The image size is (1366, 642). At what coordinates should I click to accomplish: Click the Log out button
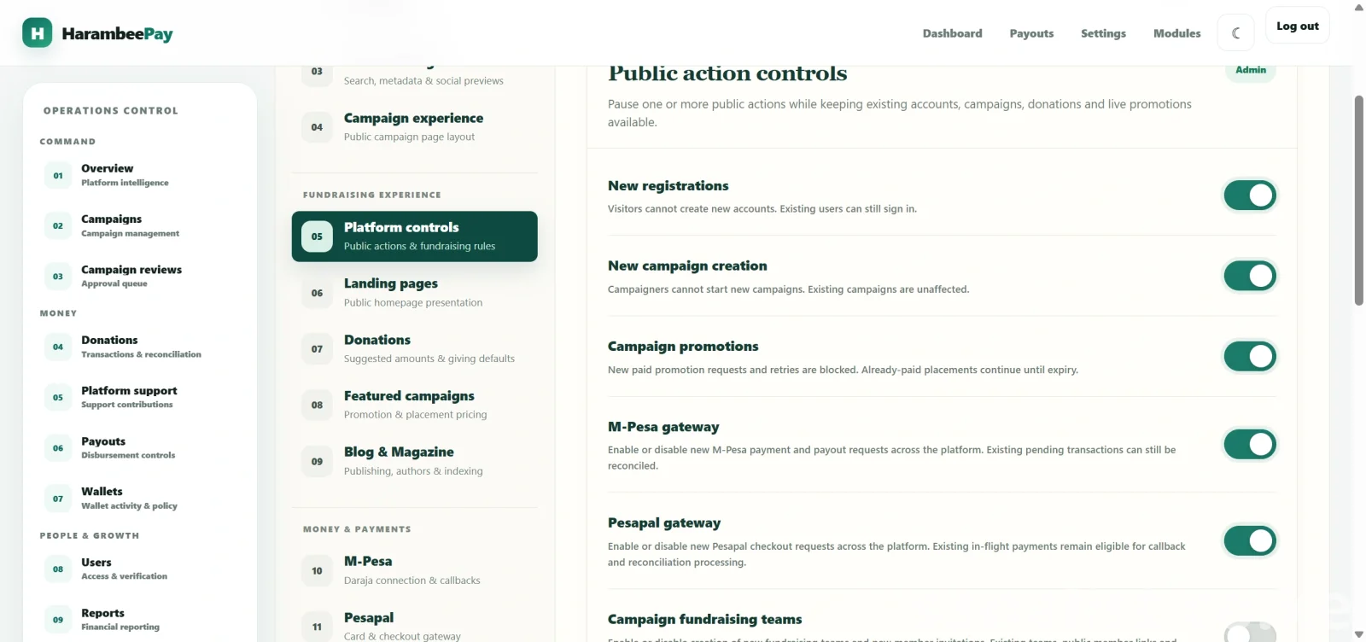[1298, 26]
